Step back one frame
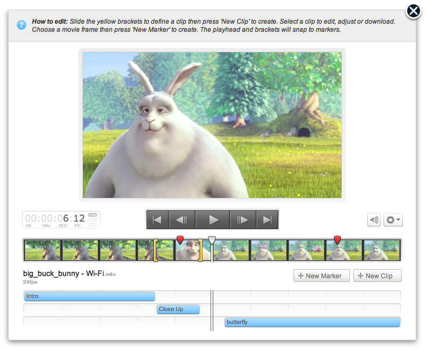426x350 pixels. (181, 219)
